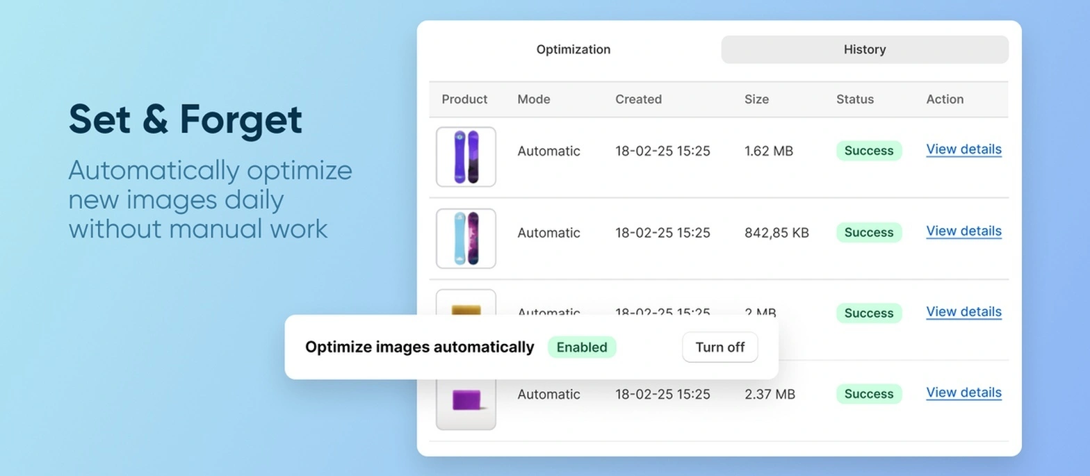The image size is (1090, 476).
Task: Click the purple snowboard product thumbnail
Action: [466, 157]
